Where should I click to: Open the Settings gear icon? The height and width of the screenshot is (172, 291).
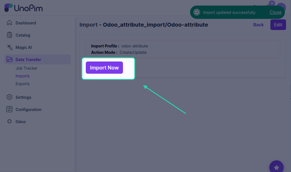[x=9, y=97]
